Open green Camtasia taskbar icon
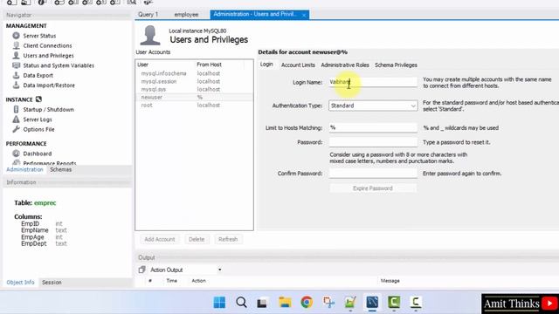The image size is (559, 314). click(394, 303)
